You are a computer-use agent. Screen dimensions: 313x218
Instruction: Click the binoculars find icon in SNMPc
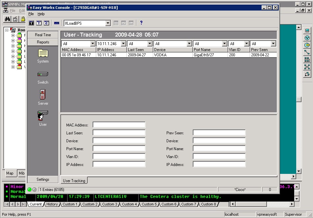(x=7, y=19)
